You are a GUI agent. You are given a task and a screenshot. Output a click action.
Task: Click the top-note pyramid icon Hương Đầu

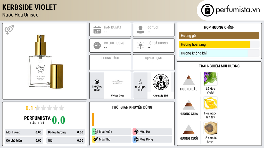189,80
